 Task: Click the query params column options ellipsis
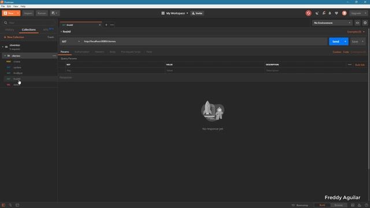coord(349,65)
